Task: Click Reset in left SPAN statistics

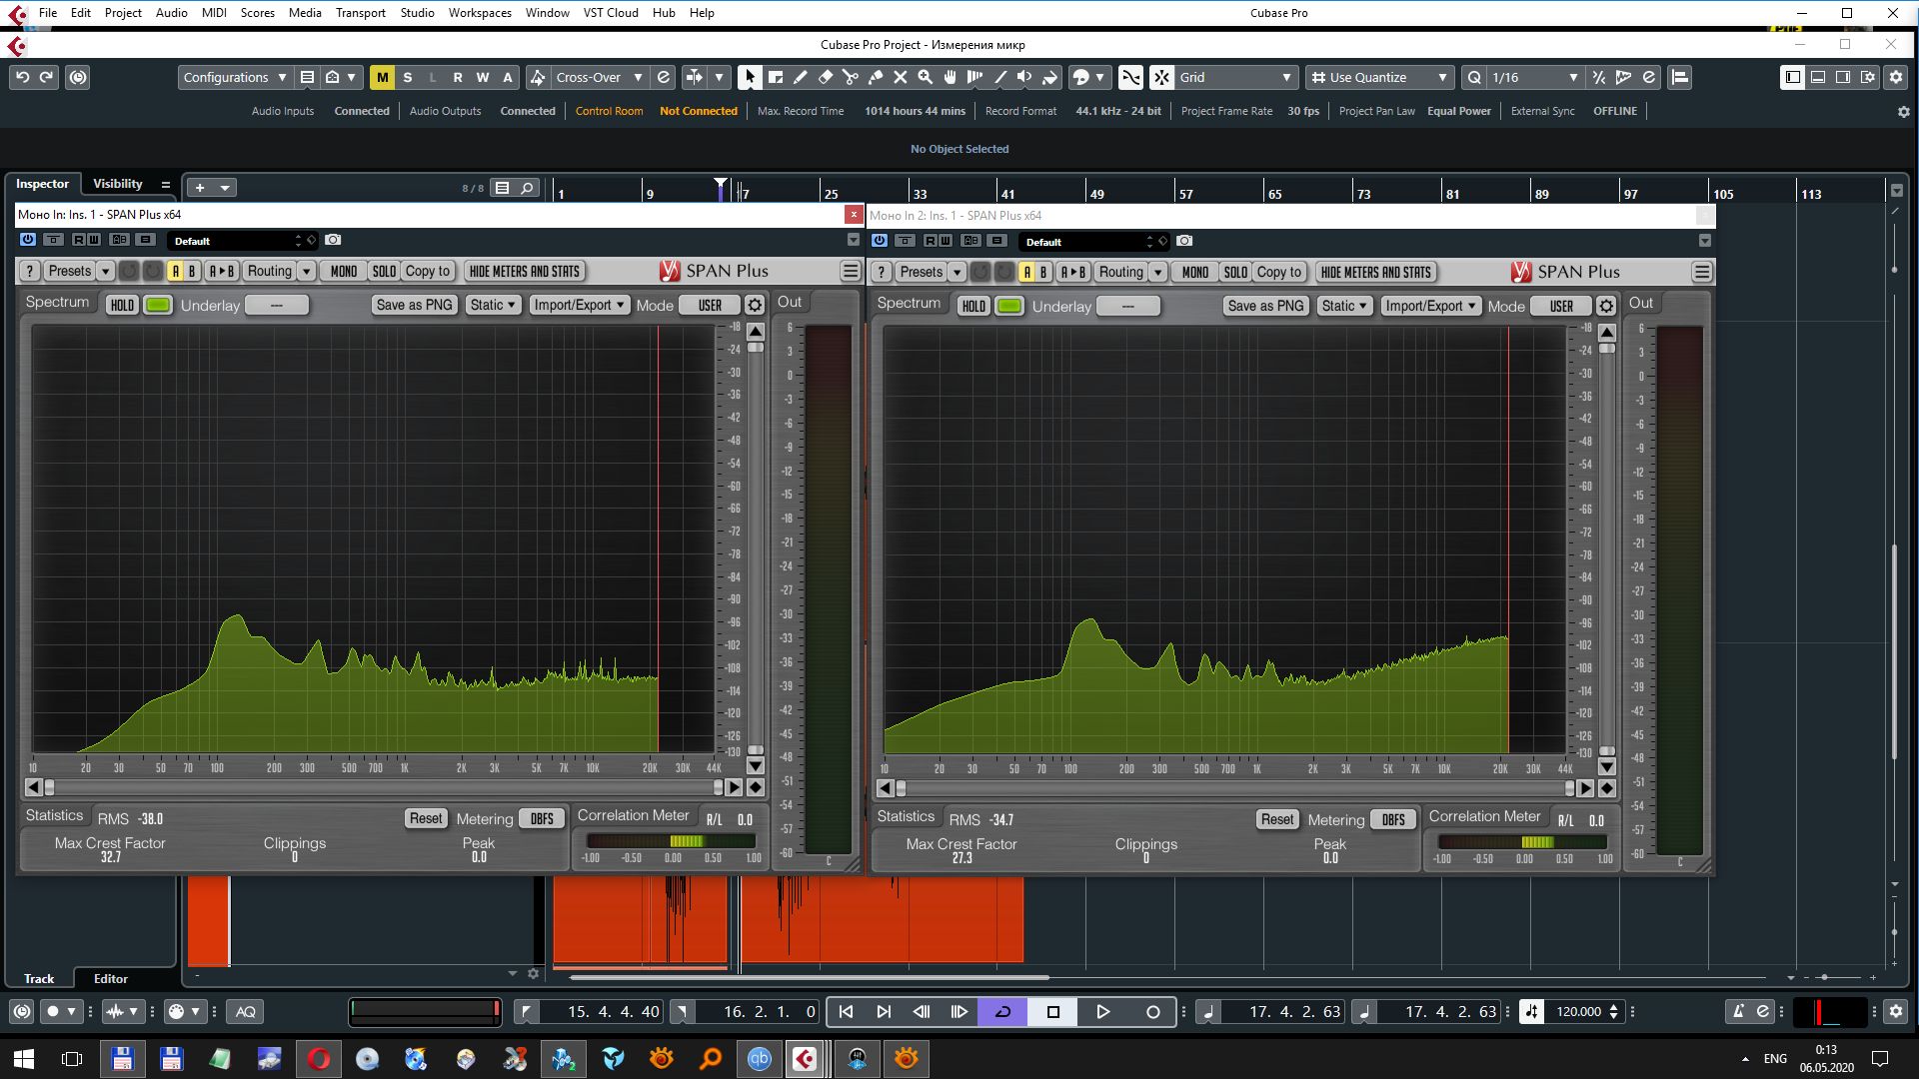Action: click(425, 818)
